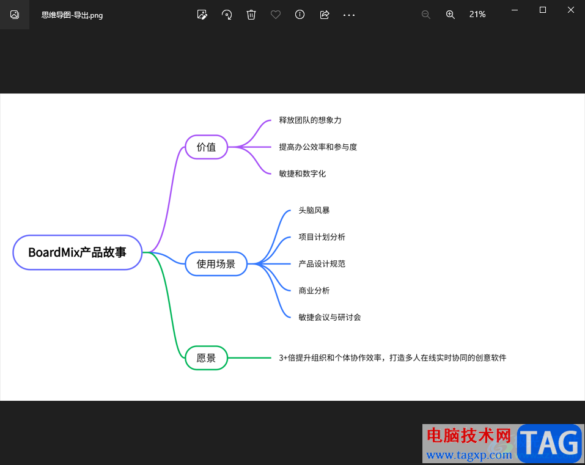Image resolution: width=585 pixels, height=465 pixels.
Task: Click the text 项目计划分析
Action: (x=322, y=237)
